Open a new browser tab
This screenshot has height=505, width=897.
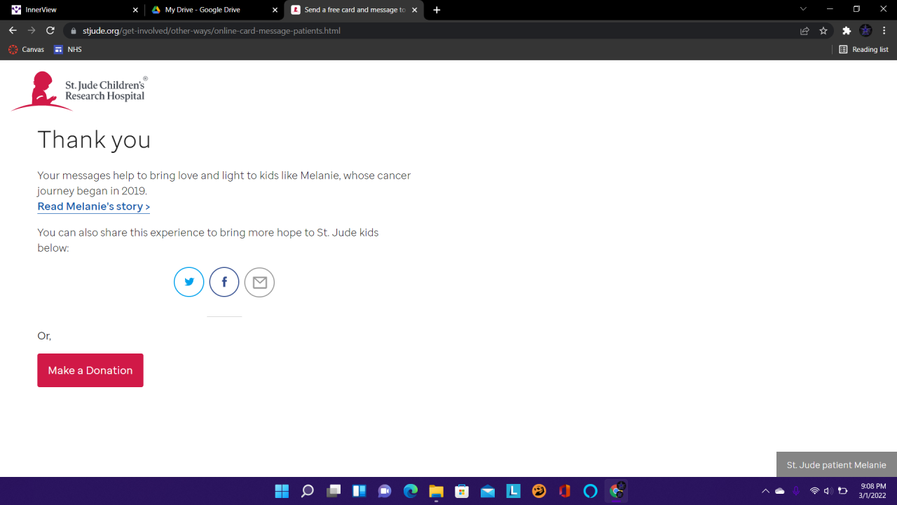(x=437, y=10)
